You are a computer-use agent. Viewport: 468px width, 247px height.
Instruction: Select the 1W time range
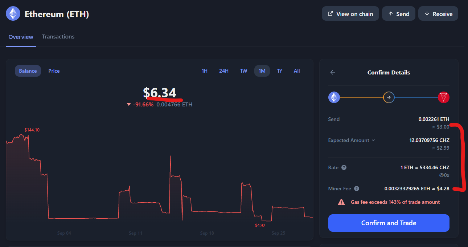coord(243,71)
